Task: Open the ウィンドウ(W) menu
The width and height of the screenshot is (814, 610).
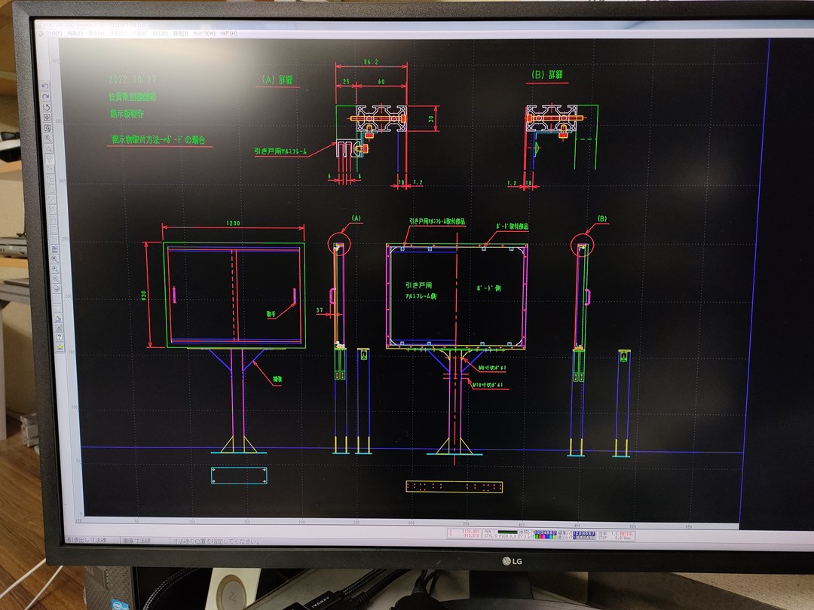Action: (204, 34)
